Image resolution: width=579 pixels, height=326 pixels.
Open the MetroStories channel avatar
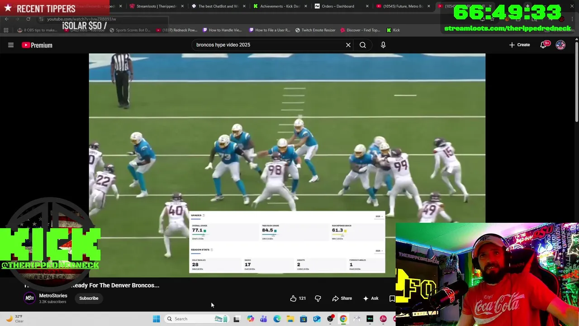click(x=29, y=298)
